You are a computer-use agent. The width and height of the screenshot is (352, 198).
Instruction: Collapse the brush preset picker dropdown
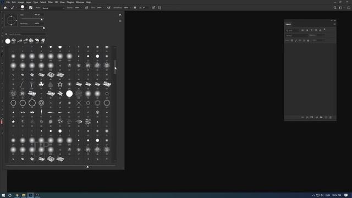pyautogui.click(x=26, y=8)
